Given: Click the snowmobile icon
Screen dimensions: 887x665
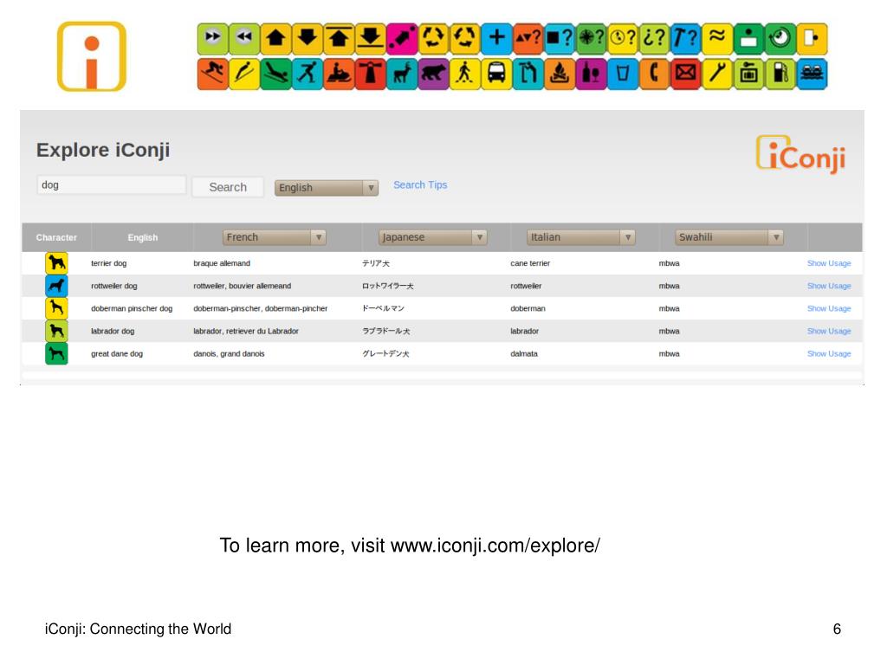Looking at the screenshot, I should [339, 74].
